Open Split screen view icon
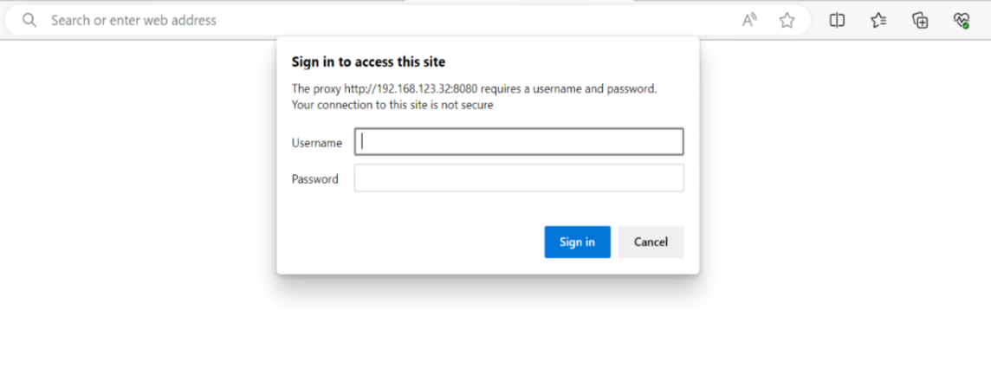 tap(837, 20)
